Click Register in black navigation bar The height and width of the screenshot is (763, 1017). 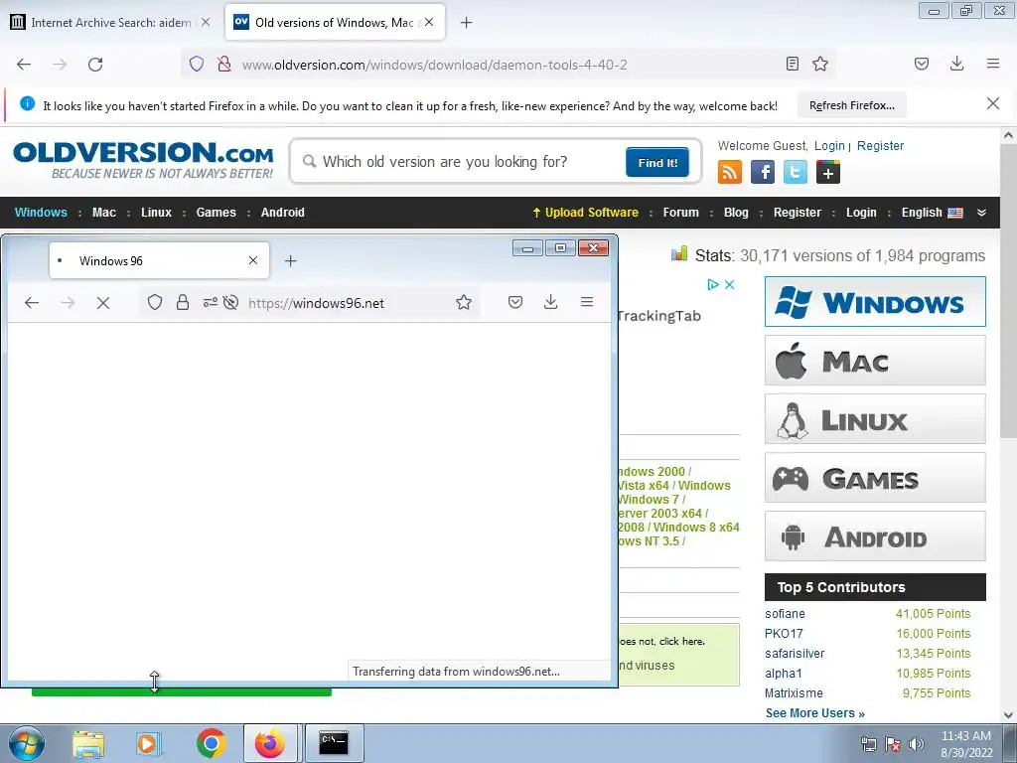point(798,213)
